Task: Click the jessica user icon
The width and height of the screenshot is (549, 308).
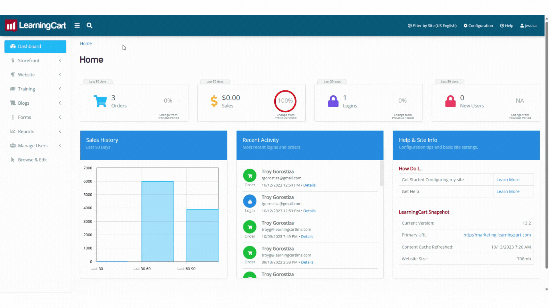Action: tap(522, 26)
